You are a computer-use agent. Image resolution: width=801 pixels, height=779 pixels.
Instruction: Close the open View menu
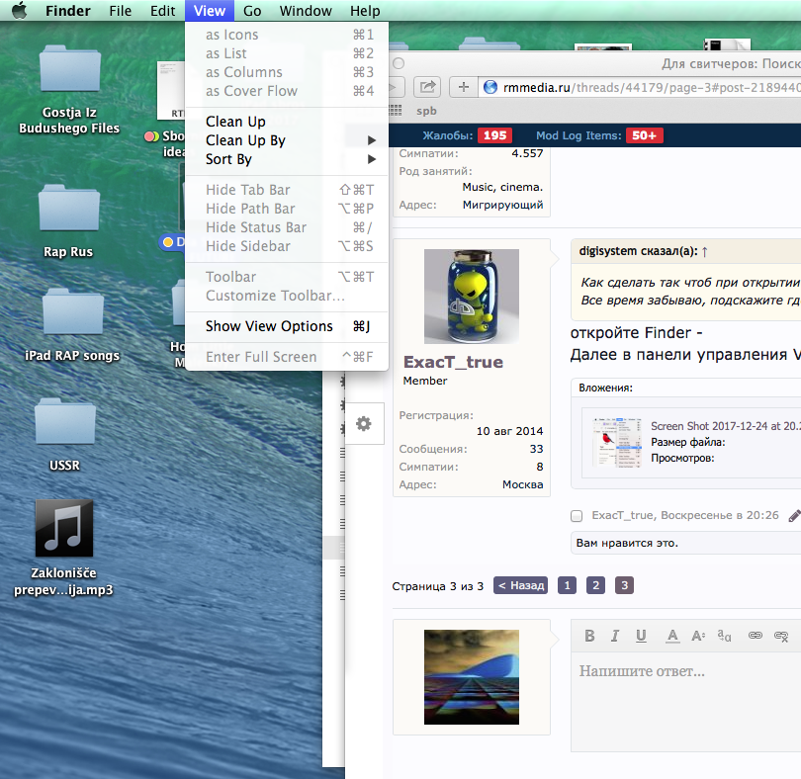coord(210,11)
